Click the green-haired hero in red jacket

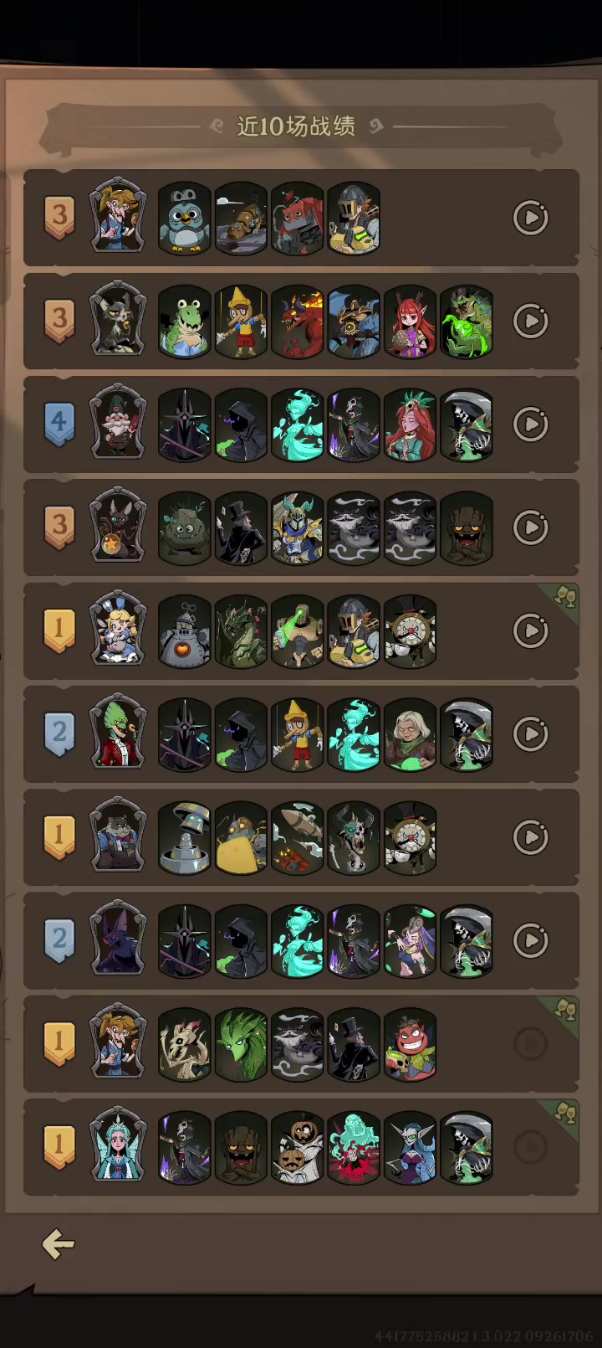[118, 732]
